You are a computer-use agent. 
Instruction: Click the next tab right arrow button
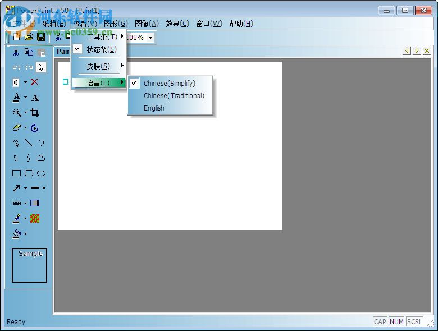coord(417,51)
